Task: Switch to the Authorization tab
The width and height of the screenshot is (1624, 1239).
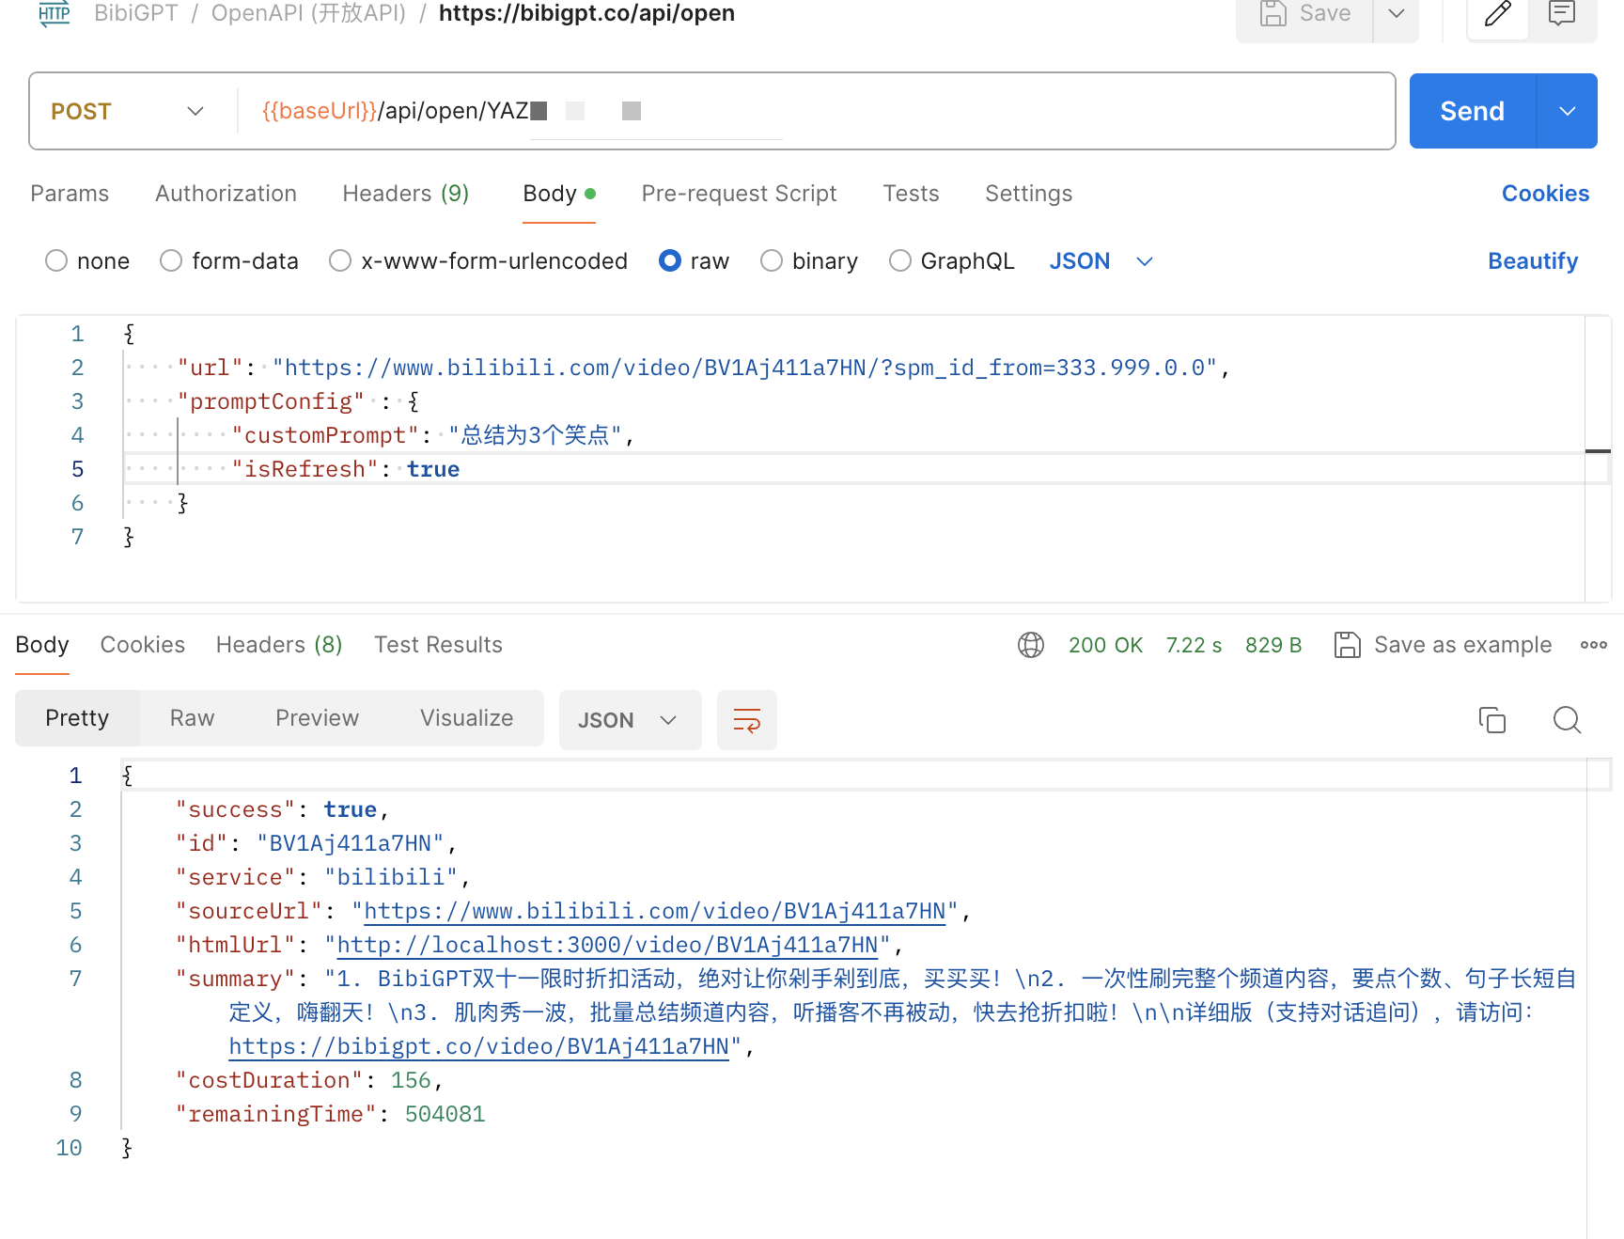Action: pos(226,194)
